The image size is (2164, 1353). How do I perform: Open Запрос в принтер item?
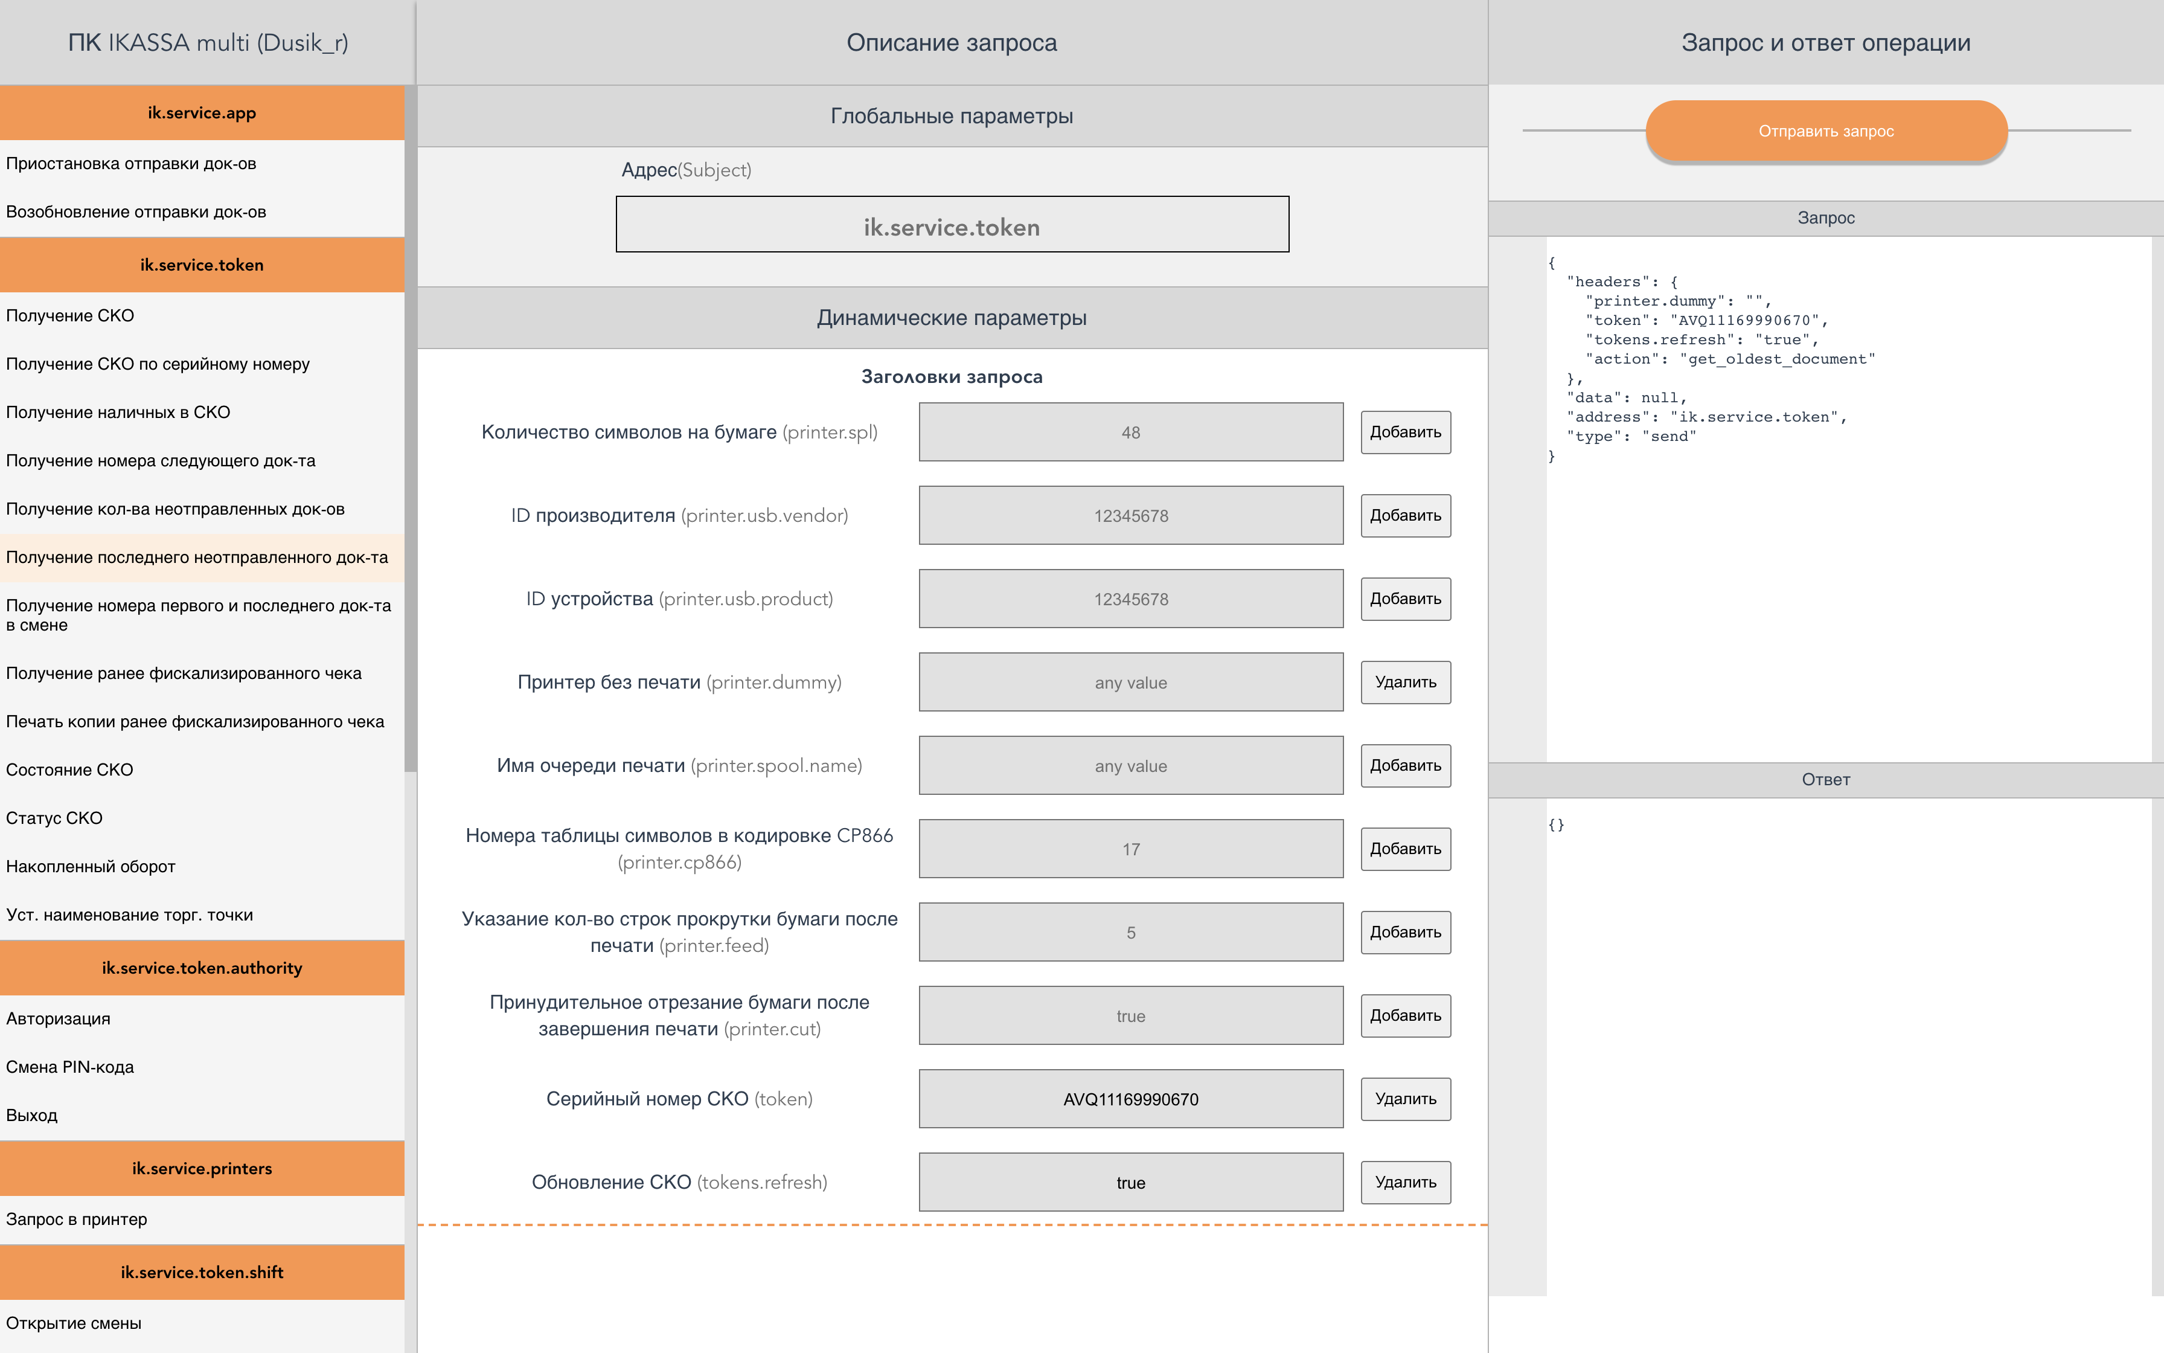coord(76,1219)
